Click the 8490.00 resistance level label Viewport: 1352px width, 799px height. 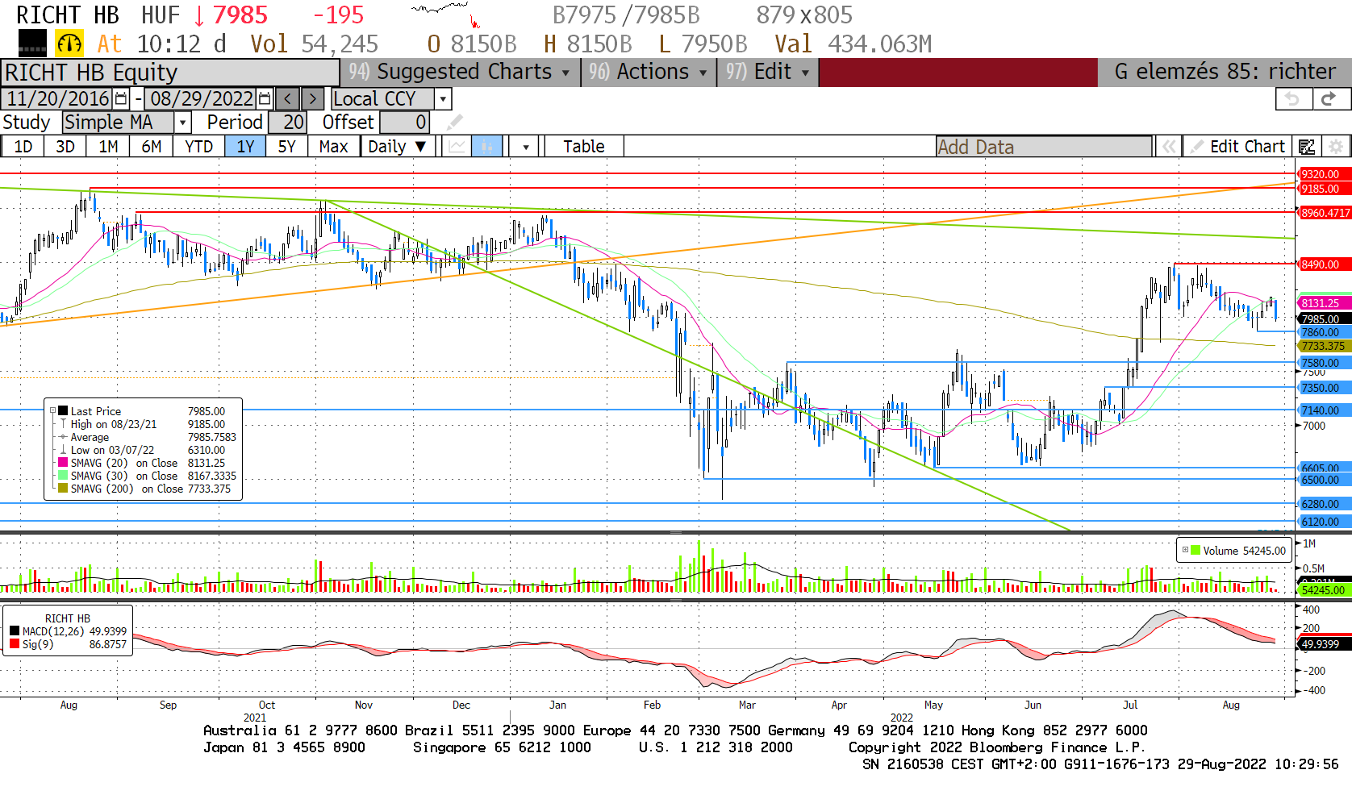coord(1323,264)
